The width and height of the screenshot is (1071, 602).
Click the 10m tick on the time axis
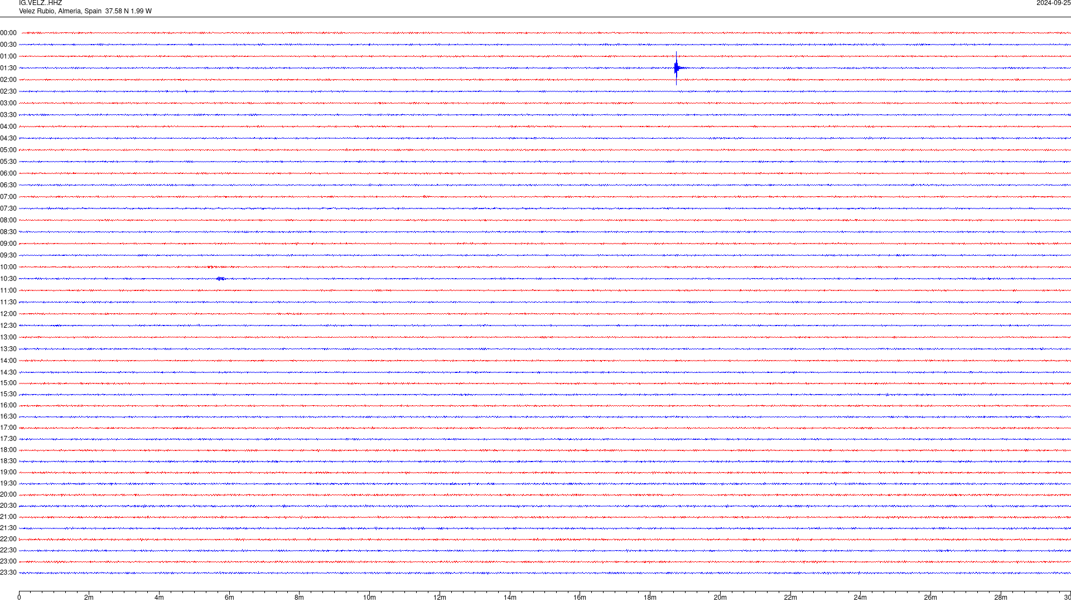click(x=369, y=598)
